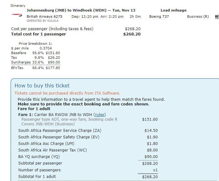Screen dimensions: 219x181
Task: Click the Basefare $151.60 breakdown value
Action: click(x=53, y=53)
